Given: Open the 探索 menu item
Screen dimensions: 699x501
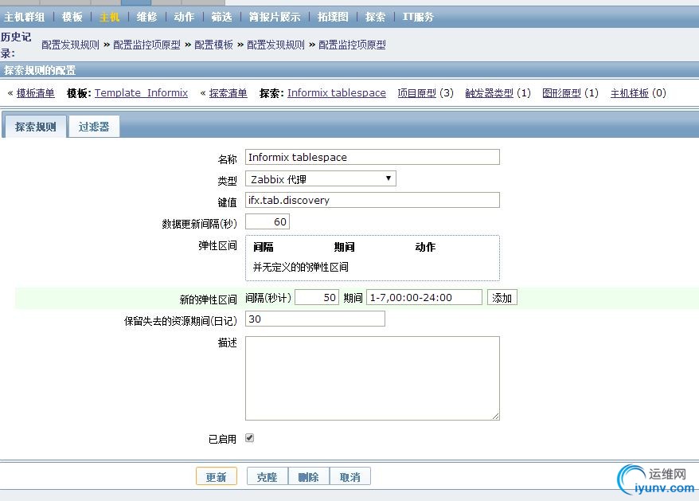Looking at the screenshot, I should pyautogui.click(x=375, y=17).
